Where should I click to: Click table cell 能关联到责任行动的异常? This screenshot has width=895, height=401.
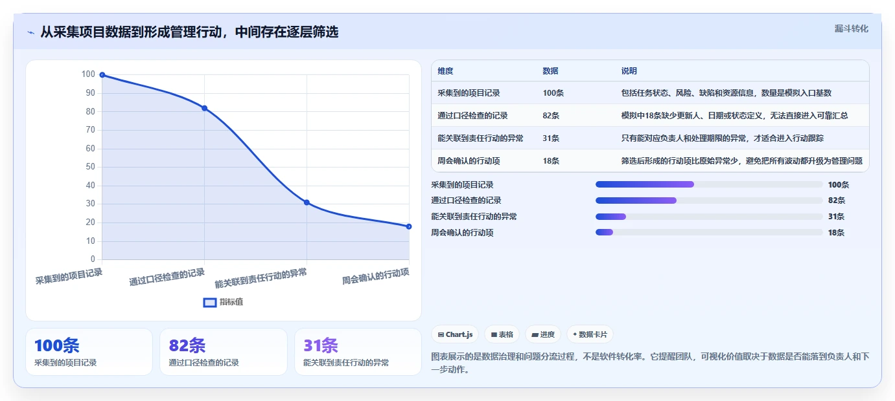[x=481, y=138]
